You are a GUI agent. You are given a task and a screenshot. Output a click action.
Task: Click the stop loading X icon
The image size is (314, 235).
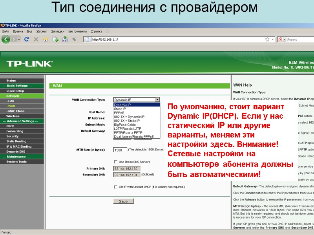[x=36, y=39]
